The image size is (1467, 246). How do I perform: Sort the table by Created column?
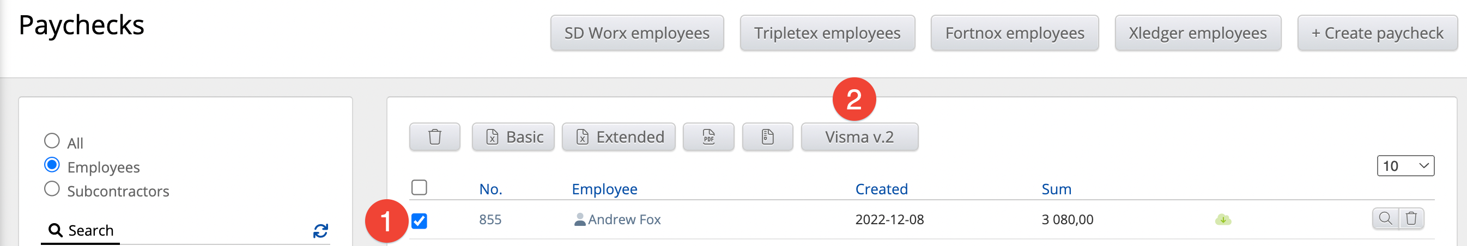pyautogui.click(x=881, y=189)
